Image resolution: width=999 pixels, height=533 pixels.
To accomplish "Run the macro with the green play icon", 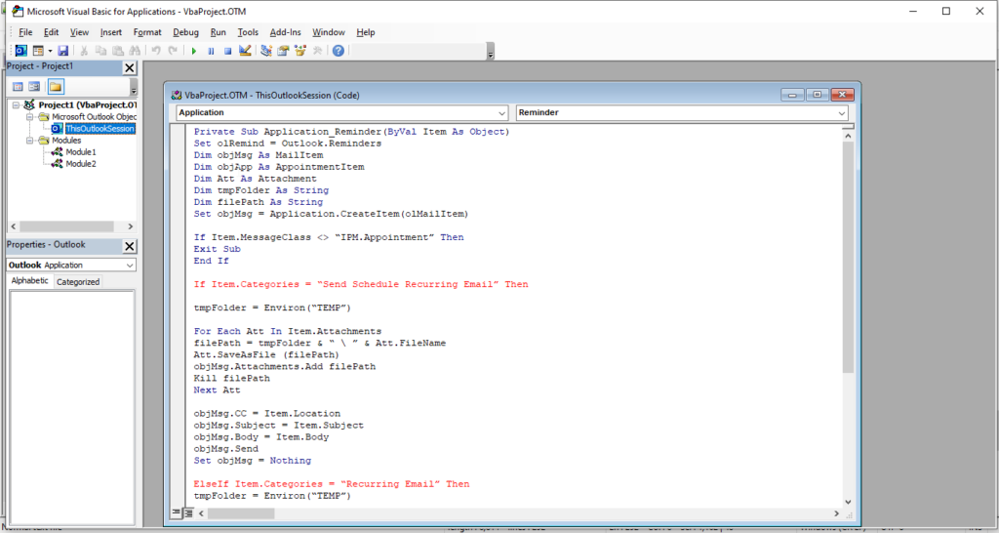I will [x=194, y=51].
